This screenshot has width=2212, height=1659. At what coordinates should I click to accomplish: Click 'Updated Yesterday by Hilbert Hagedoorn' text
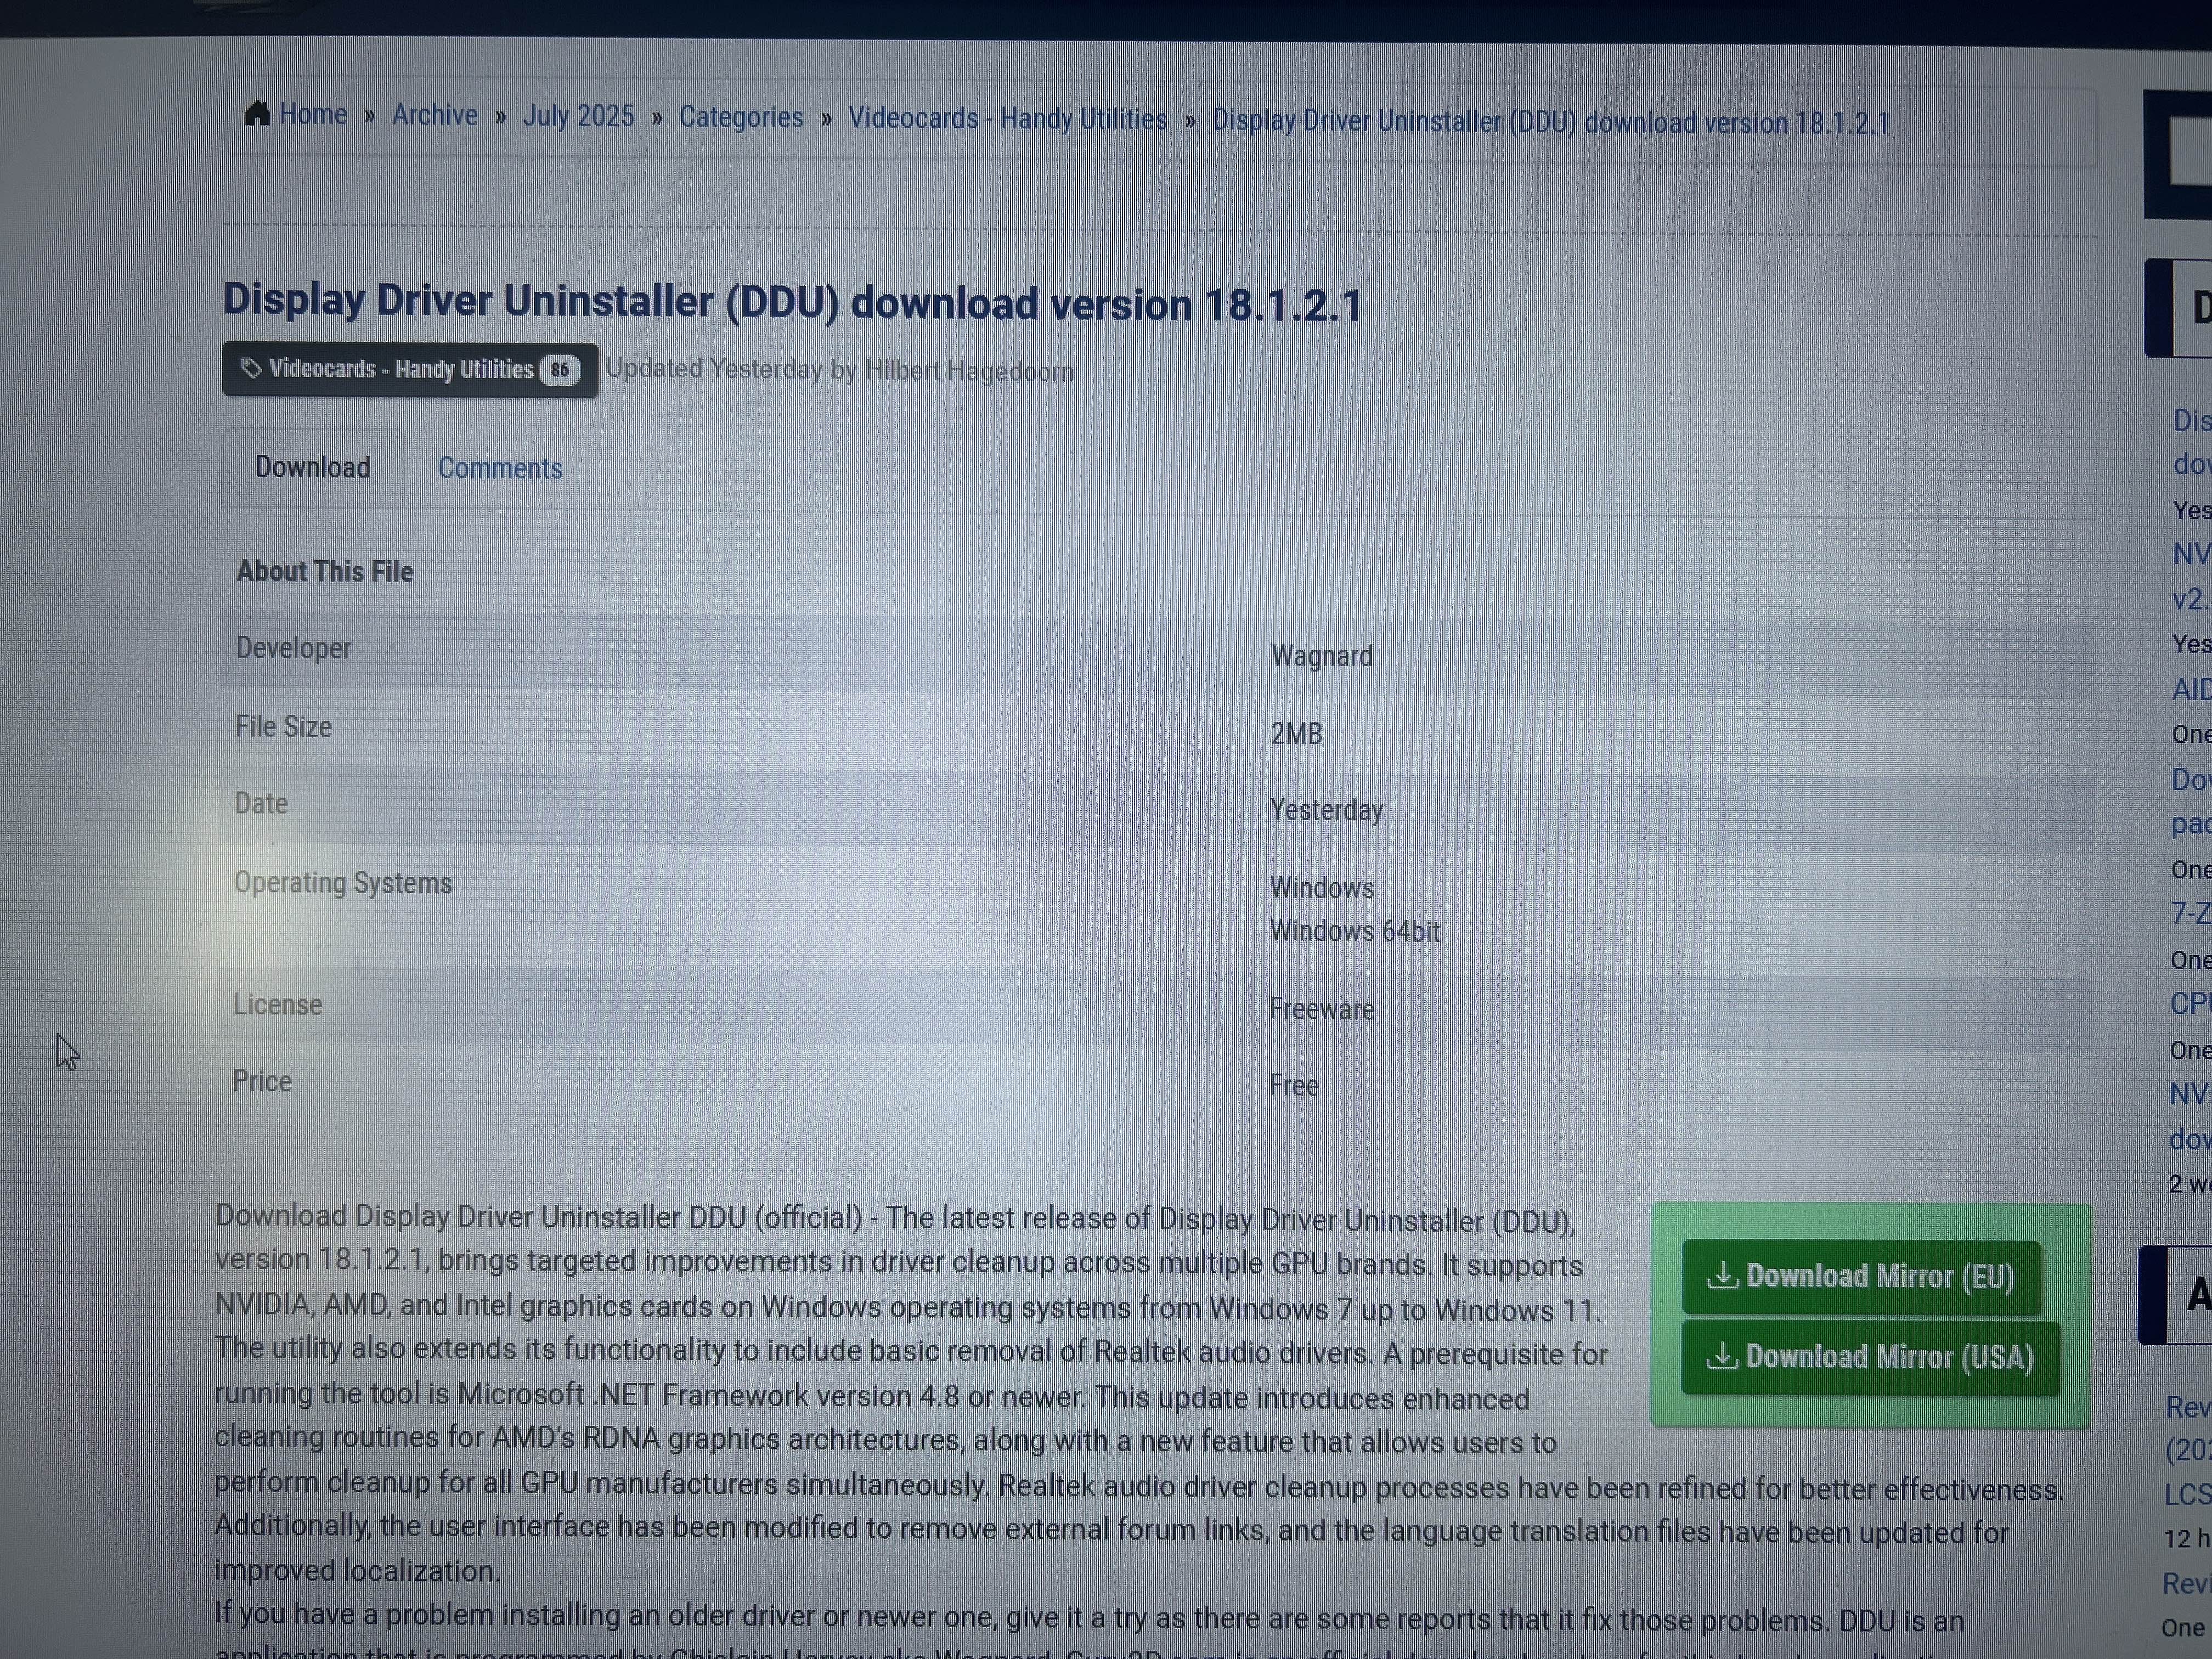[x=840, y=370]
